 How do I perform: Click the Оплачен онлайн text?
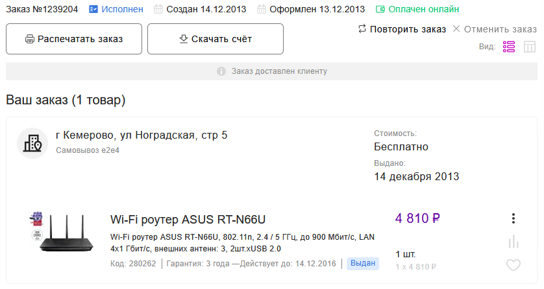click(x=424, y=9)
